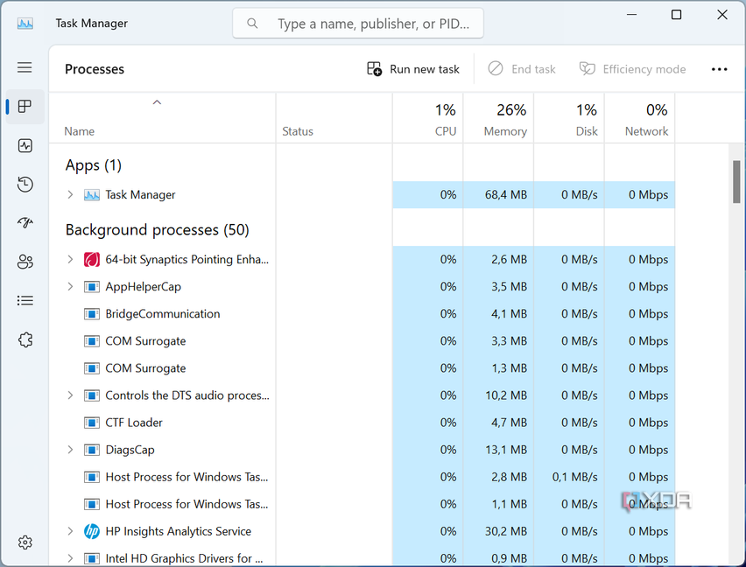
Task: Click the HP Insights Analytics Service icon
Action: (92, 531)
